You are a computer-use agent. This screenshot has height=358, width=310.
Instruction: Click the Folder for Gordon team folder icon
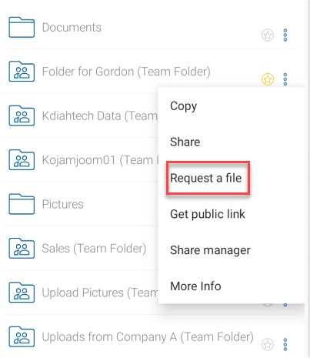click(22, 72)
